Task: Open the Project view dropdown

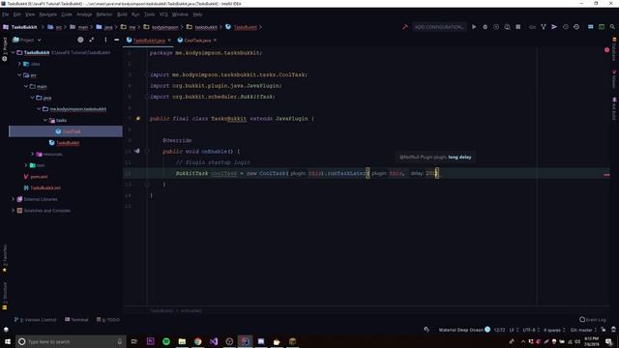Action: point(27,40)
